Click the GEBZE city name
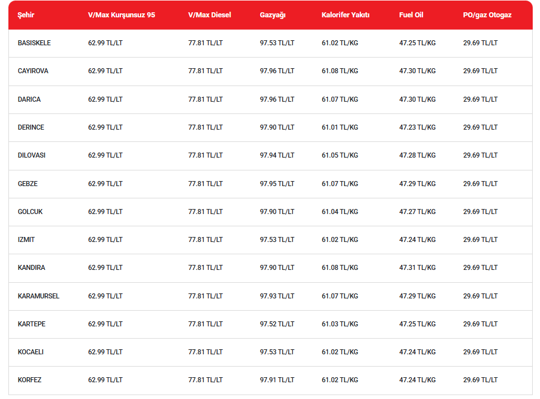Viewport: 540px width, 399px height. [x=27, y=184]
